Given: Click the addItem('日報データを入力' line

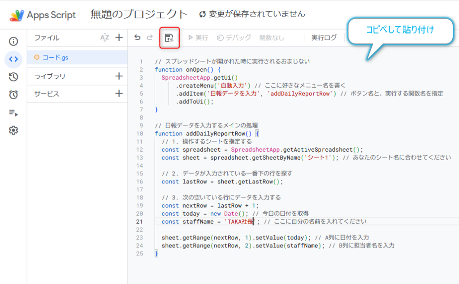Looking at the screenshot, I should click(x=309, y=93).
